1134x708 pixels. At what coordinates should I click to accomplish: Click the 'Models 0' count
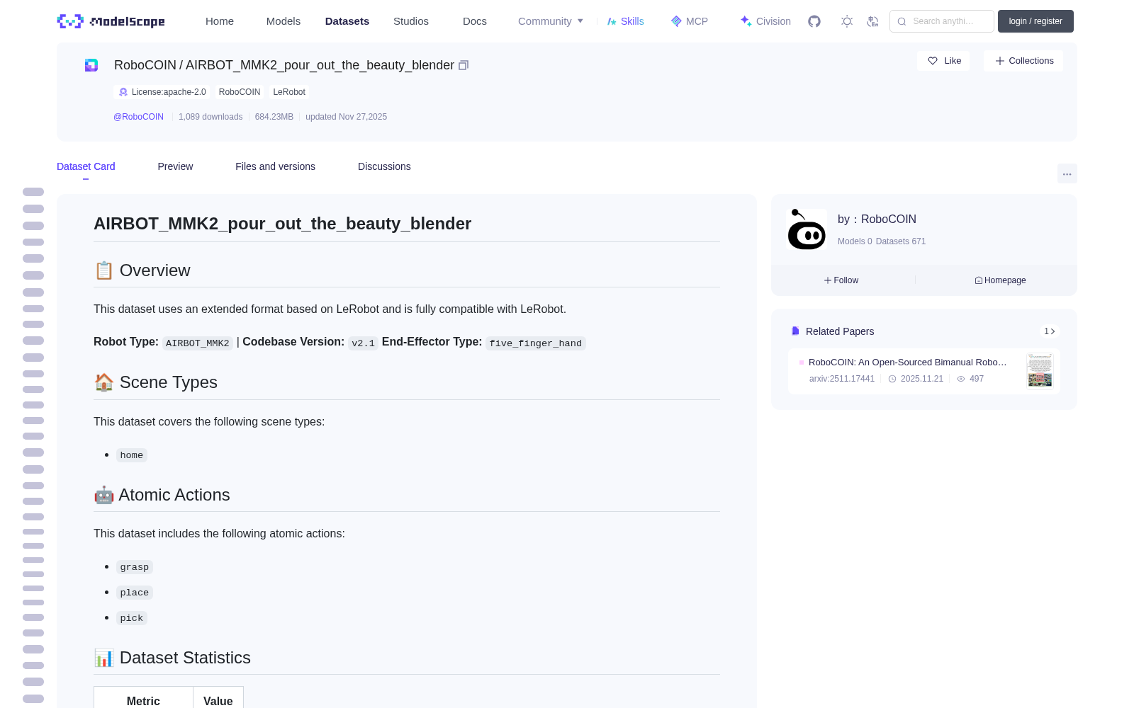coord(855,241)
